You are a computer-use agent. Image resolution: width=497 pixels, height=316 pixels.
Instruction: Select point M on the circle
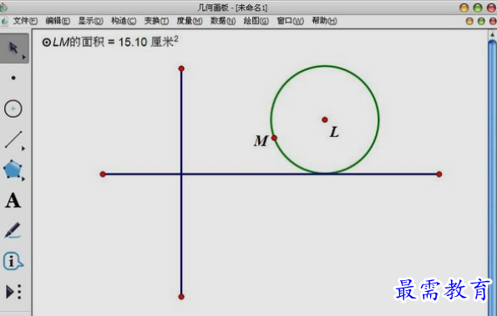tap(274, 138)
